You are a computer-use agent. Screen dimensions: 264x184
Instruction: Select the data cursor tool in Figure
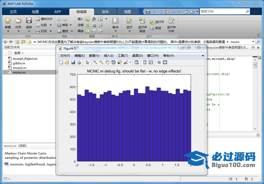coord(119,63)
